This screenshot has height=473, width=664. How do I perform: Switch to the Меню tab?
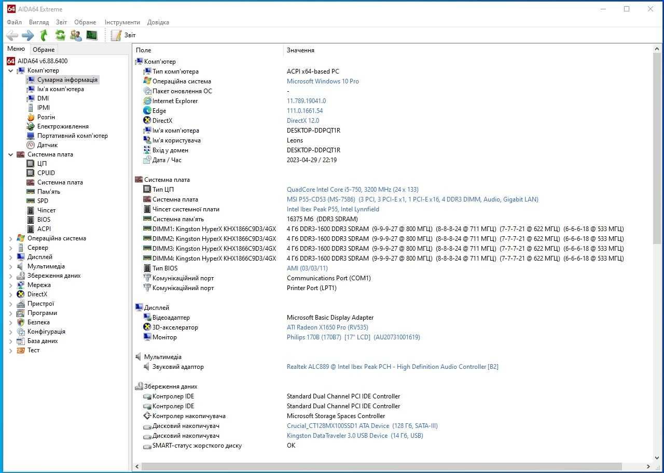pyautogui.click(x=16, y=49)
